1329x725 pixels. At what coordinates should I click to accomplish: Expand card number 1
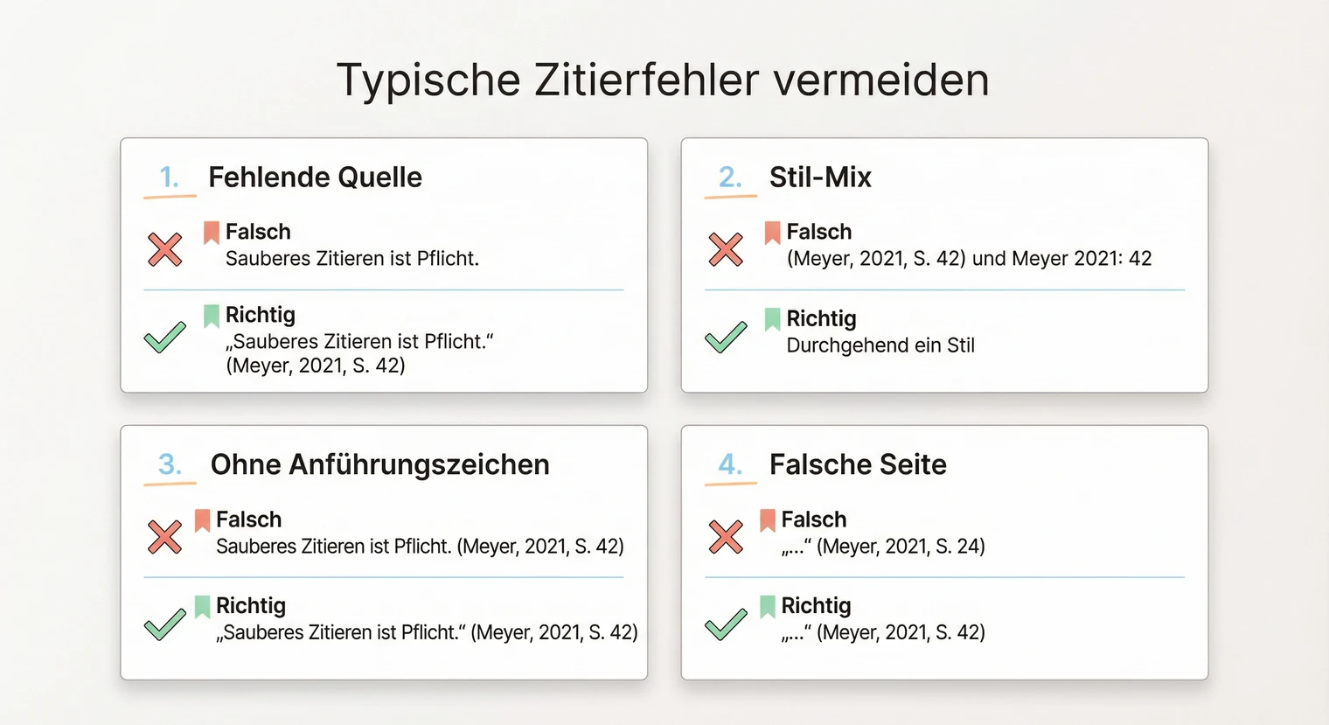(x=168, y=177)
